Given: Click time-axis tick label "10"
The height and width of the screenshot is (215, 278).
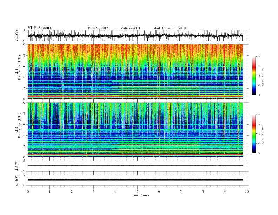Looking at the screenshot, I should click(x=247, y=191).
